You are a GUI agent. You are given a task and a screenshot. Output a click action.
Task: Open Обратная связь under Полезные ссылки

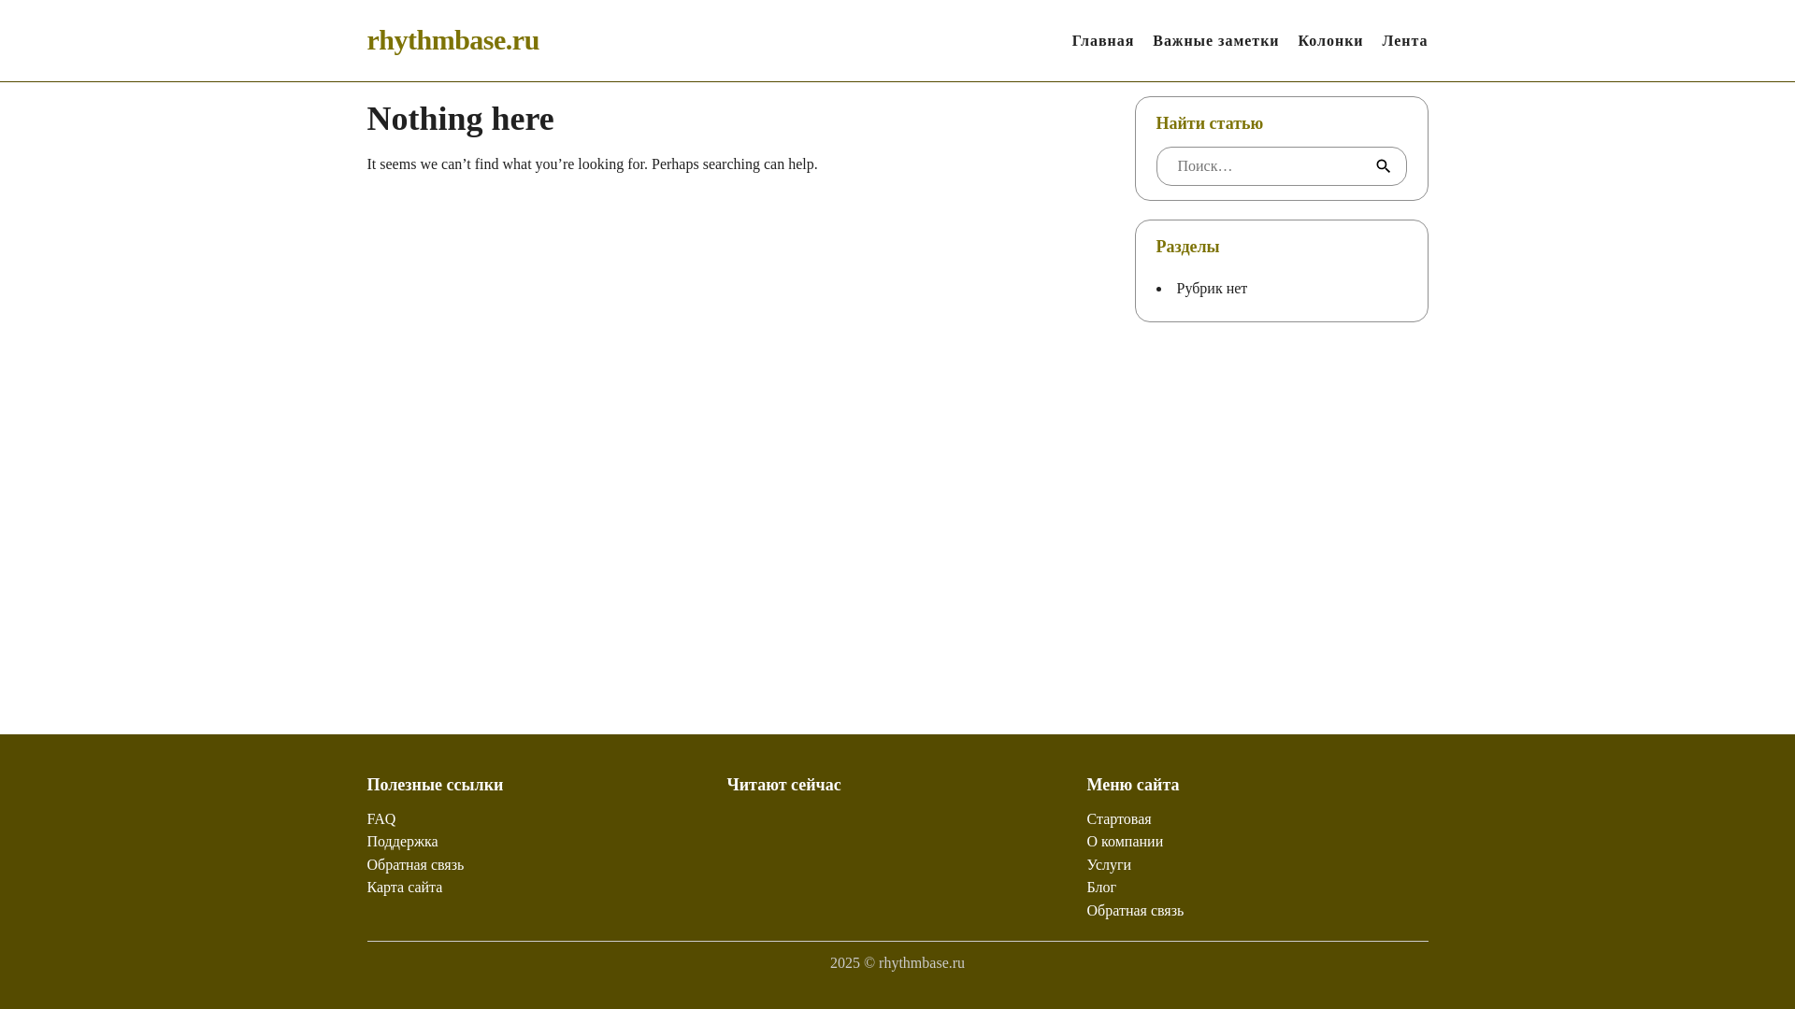[x=415, y=865]
